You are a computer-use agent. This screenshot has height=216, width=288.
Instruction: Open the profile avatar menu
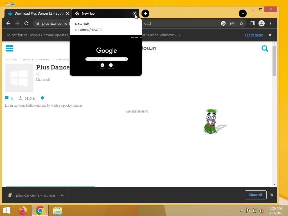point(262,23)
